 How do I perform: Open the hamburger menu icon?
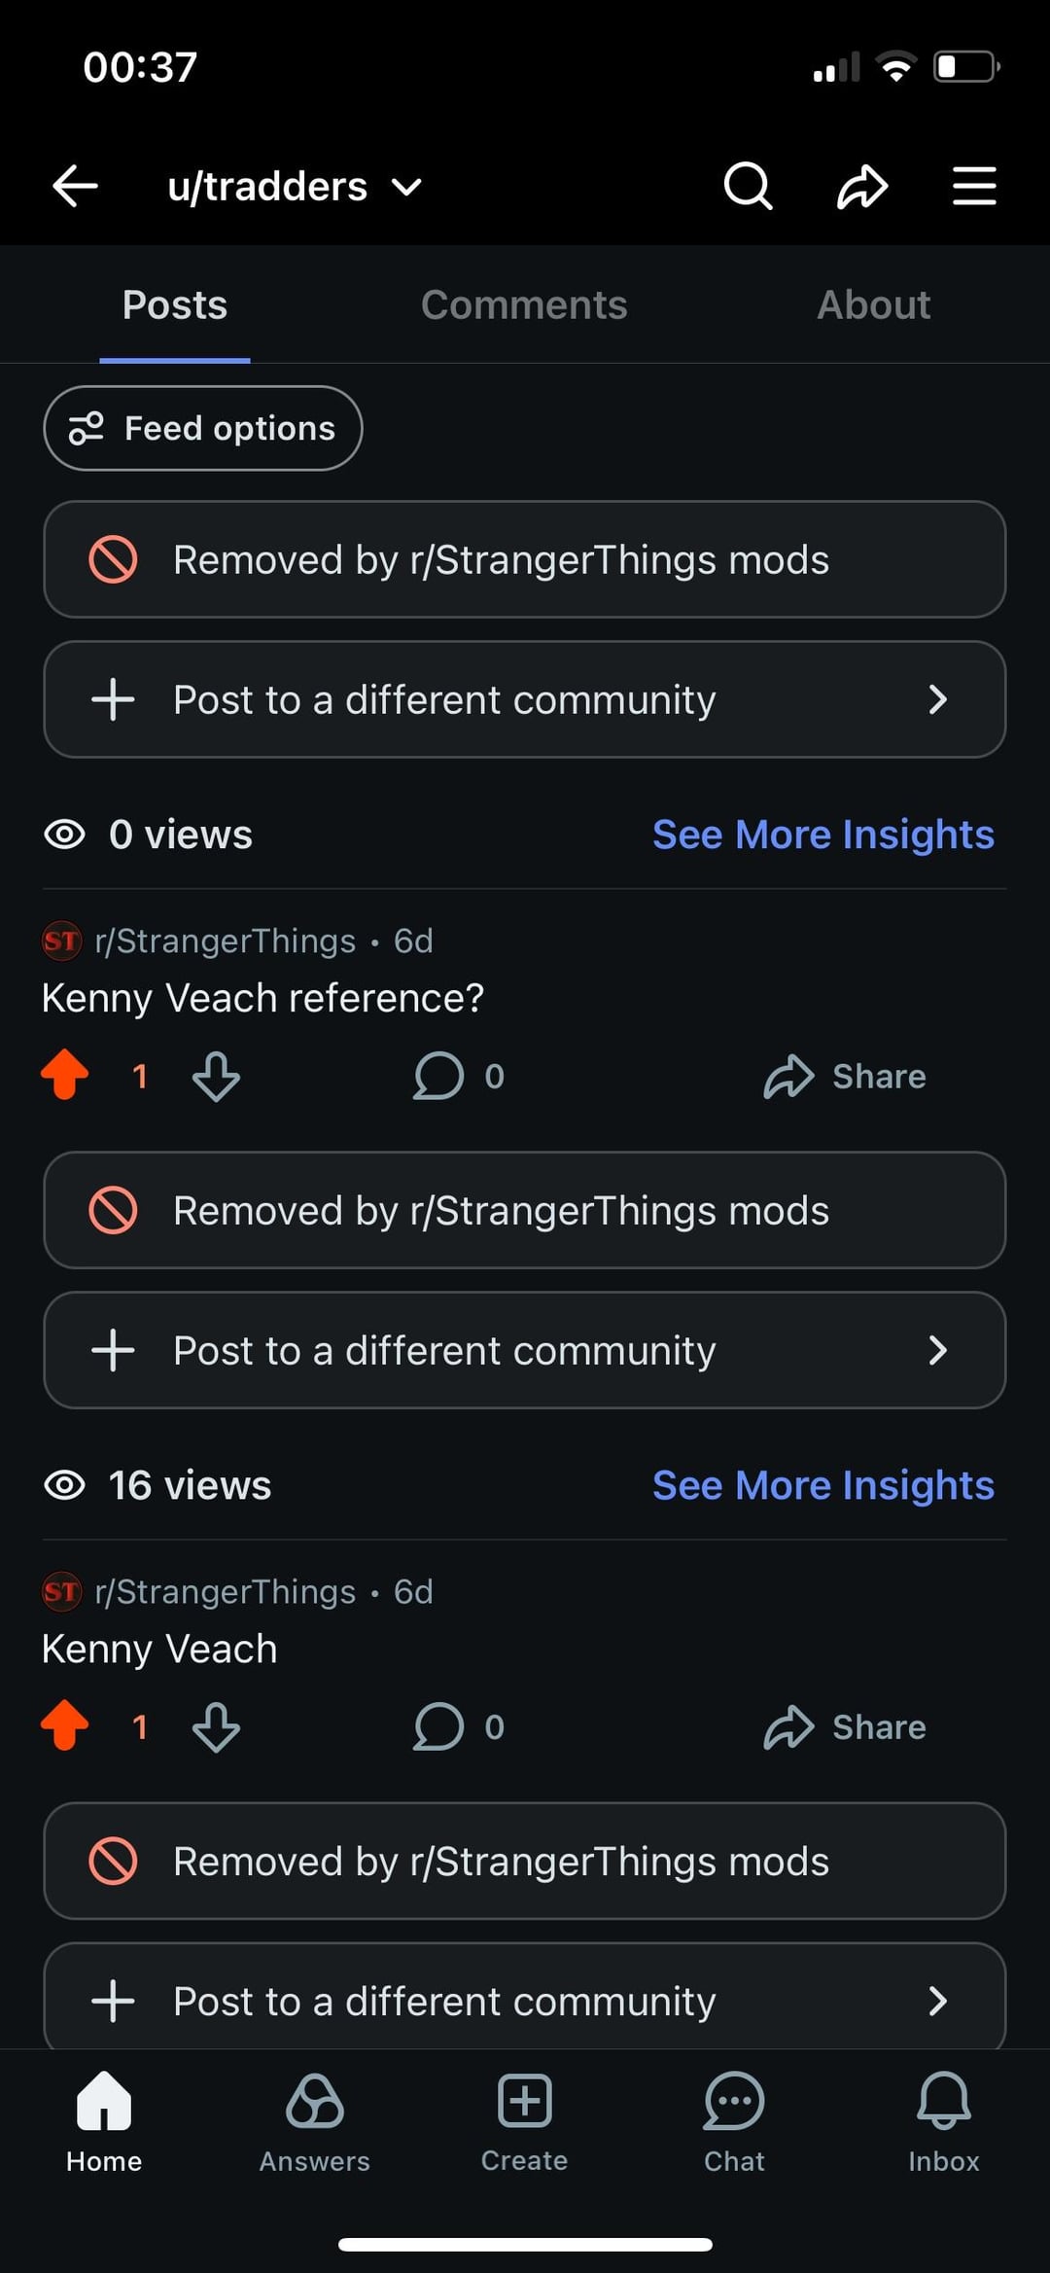coord(974,186)
